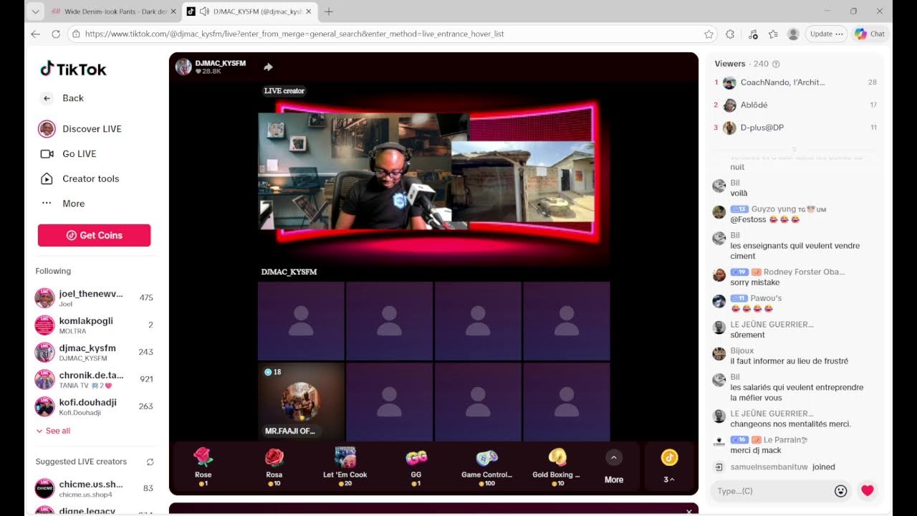This screenshot has width=917, height=516.
Task: Click the browser back arrow
Action: click(36, 34)
